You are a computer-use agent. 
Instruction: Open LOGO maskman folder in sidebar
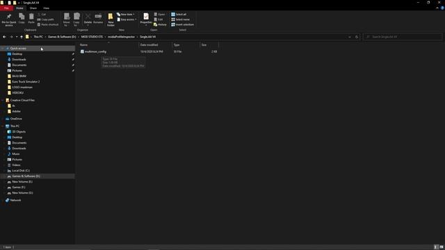click(22, 87)
